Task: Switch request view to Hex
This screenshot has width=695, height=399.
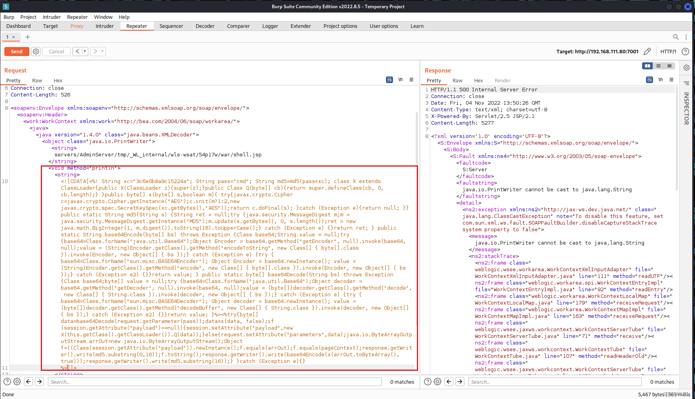Action: [x=58, y=80]
